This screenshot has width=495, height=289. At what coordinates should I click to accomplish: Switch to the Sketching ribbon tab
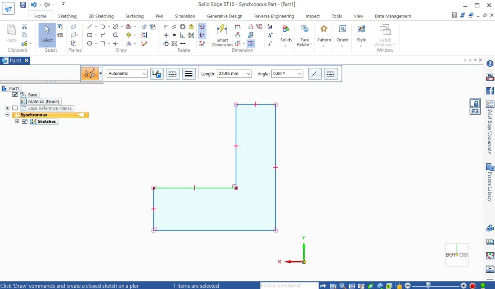point(67,16)
